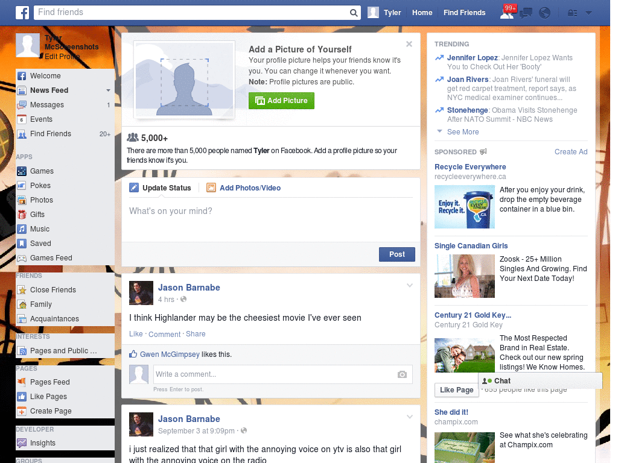Open the notifications globe icon
618x463 pixels.
(545, 13)
